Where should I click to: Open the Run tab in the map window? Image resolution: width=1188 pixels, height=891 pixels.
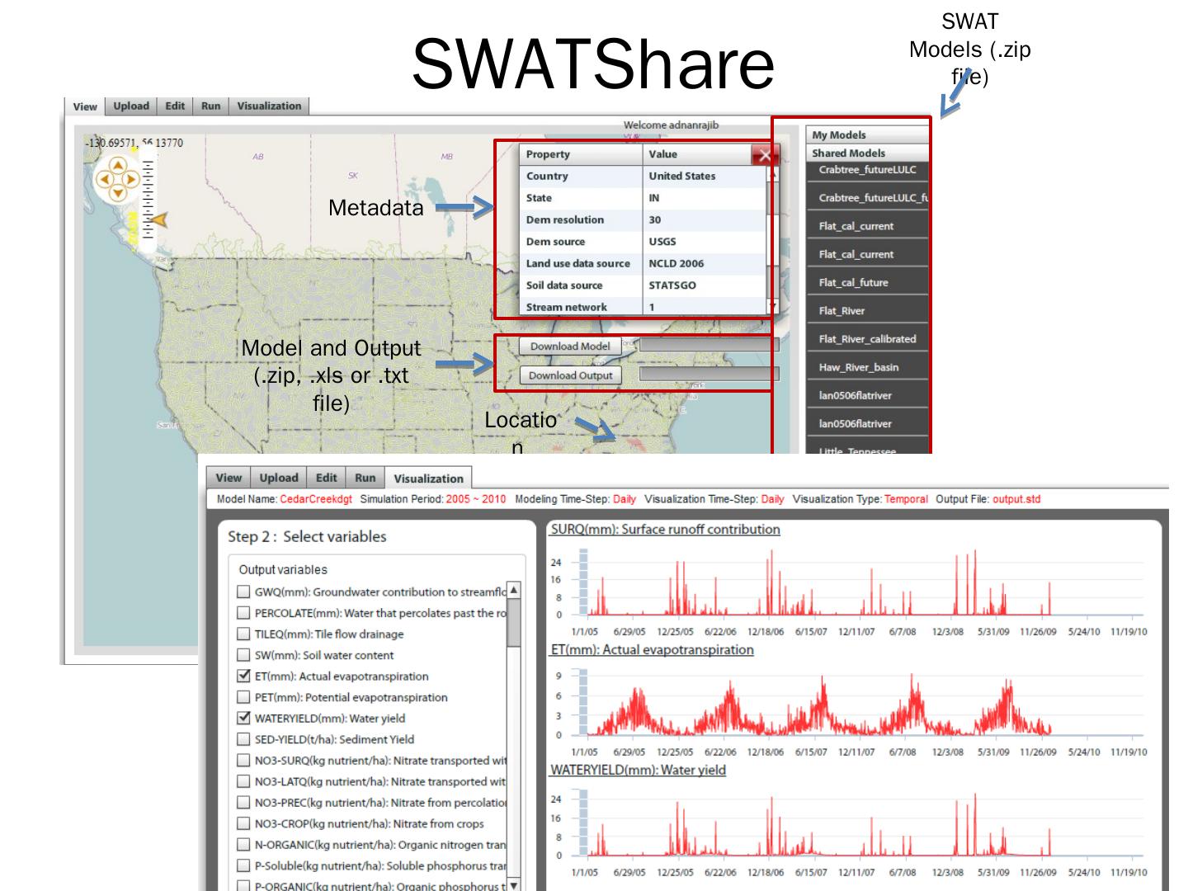(x=211, y=106)
